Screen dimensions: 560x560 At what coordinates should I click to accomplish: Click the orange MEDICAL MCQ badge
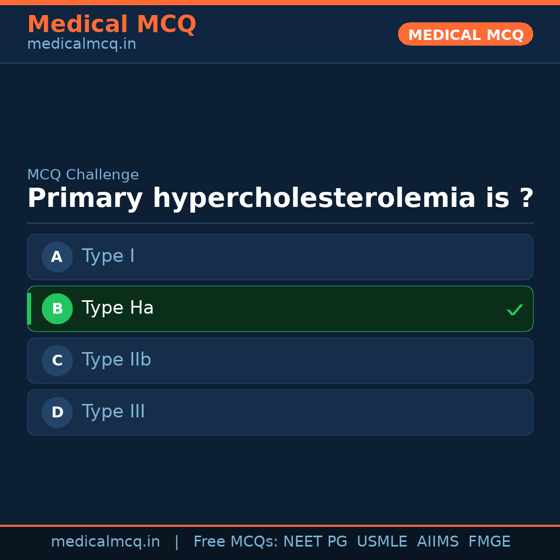pos(465,34)
